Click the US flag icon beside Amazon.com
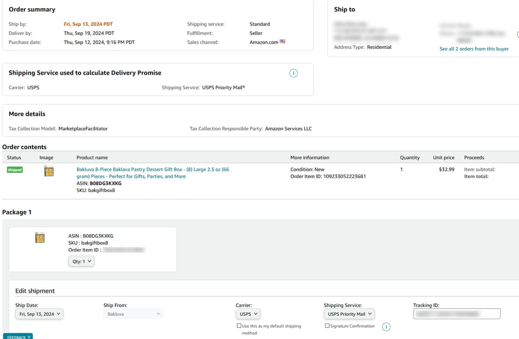Image resolution: width=519 pixels, height=339 pixels. (x=282, y=42)
